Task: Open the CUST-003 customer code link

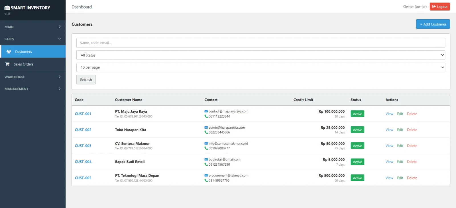Action: point(83,146)
